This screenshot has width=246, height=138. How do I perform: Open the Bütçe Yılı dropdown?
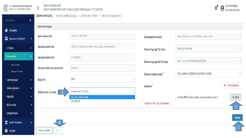pos(102,79)
